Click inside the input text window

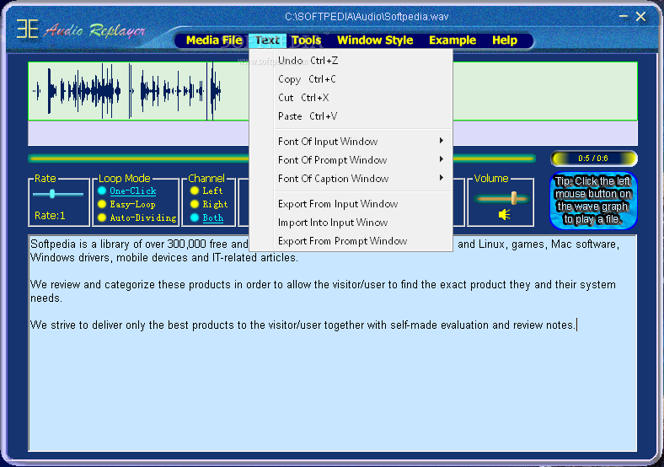click(x=333, y=343)
